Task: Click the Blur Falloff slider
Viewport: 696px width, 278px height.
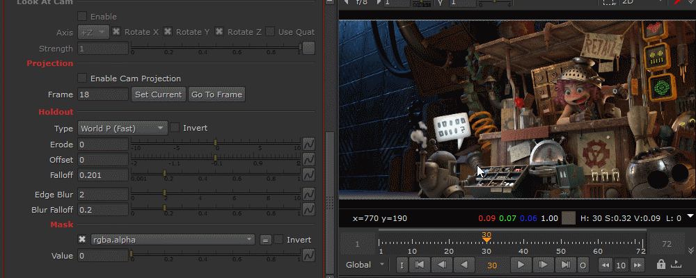Action: pos(216,208)
